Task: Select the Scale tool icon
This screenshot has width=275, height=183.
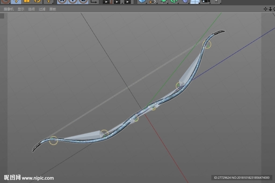Action: click(x=27, y=2)
